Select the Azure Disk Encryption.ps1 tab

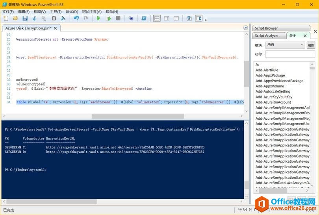coord(28,28)
